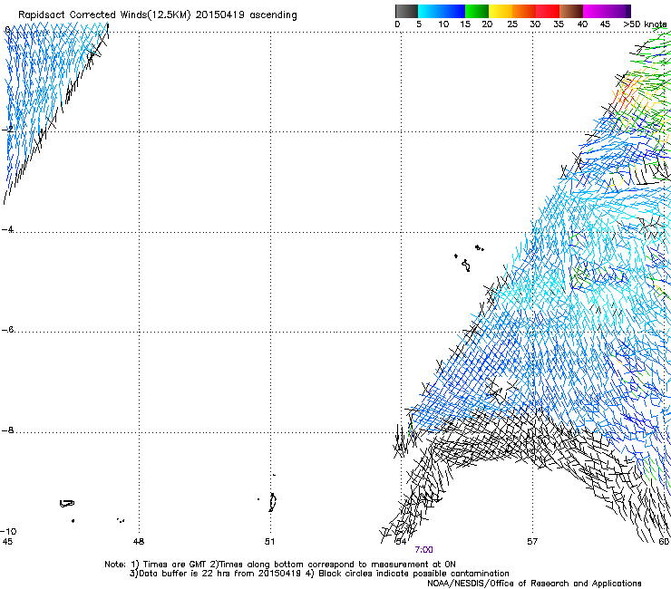Image resolution: width=671 pixels, height=589 pixels.
Task: Click the orange 25–30 knot legend swatch
Action: click(524, 11)
